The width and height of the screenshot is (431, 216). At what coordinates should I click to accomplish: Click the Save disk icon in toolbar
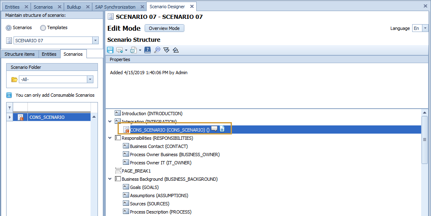(x=110, y=50)
